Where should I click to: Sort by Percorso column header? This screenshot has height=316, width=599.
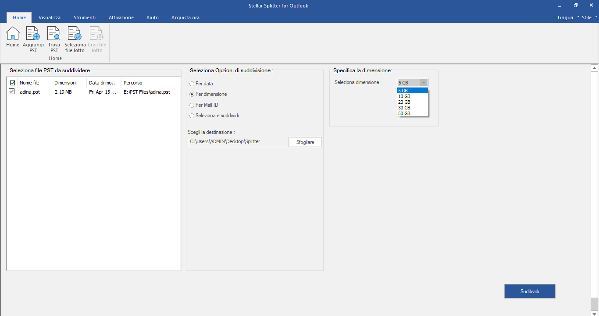pyautogui.click(x=150, y=83)
